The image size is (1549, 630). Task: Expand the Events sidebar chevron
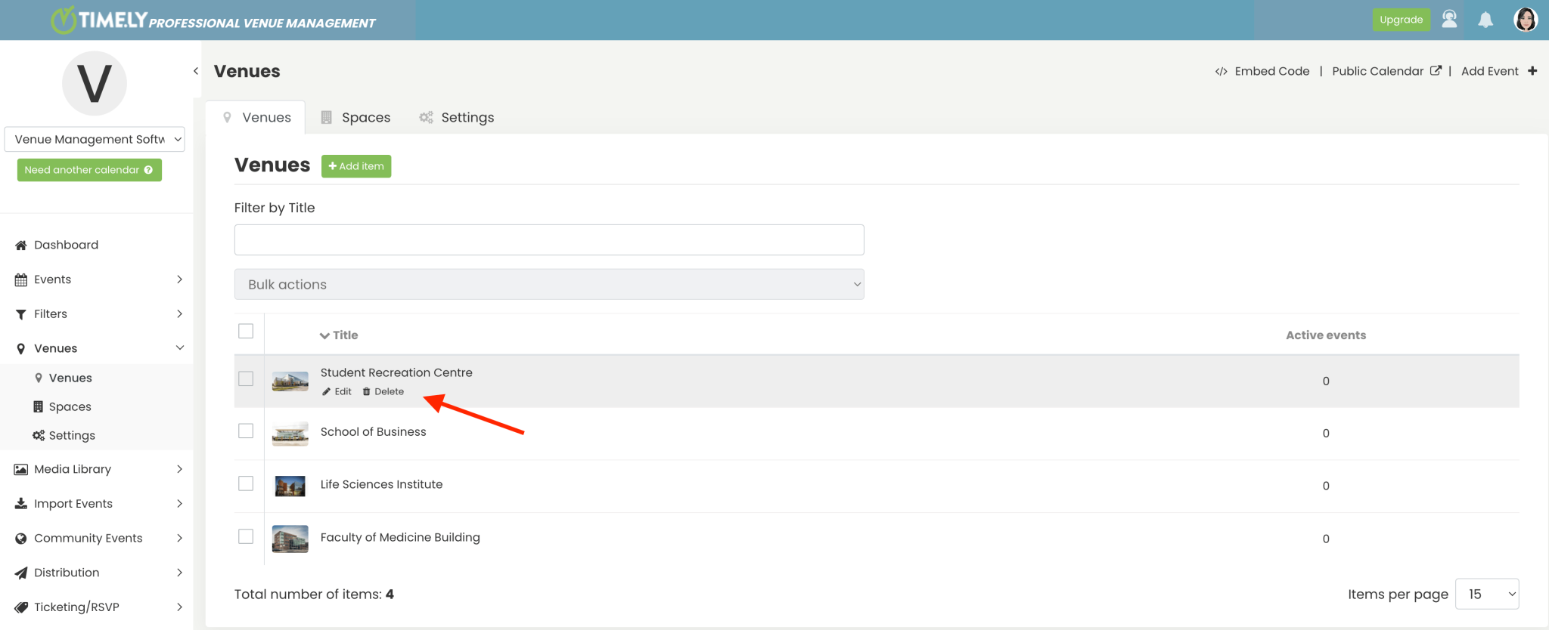(x=180, y=279)
